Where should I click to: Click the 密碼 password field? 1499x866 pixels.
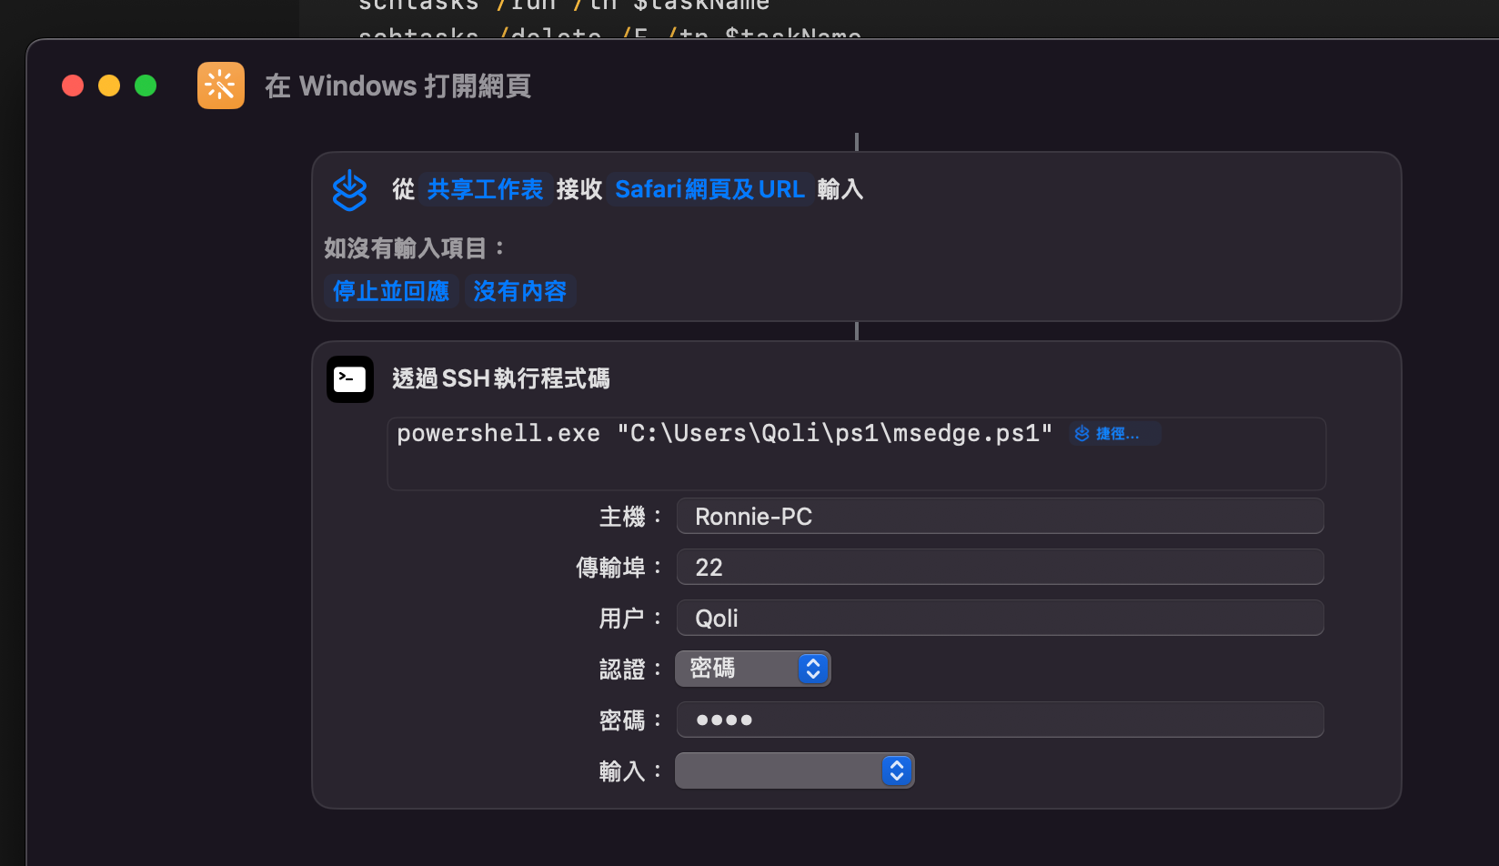pos(1001,720)
